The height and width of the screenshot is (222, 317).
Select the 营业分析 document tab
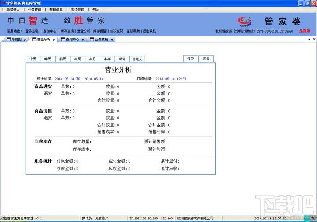click(x=44, y=40)
